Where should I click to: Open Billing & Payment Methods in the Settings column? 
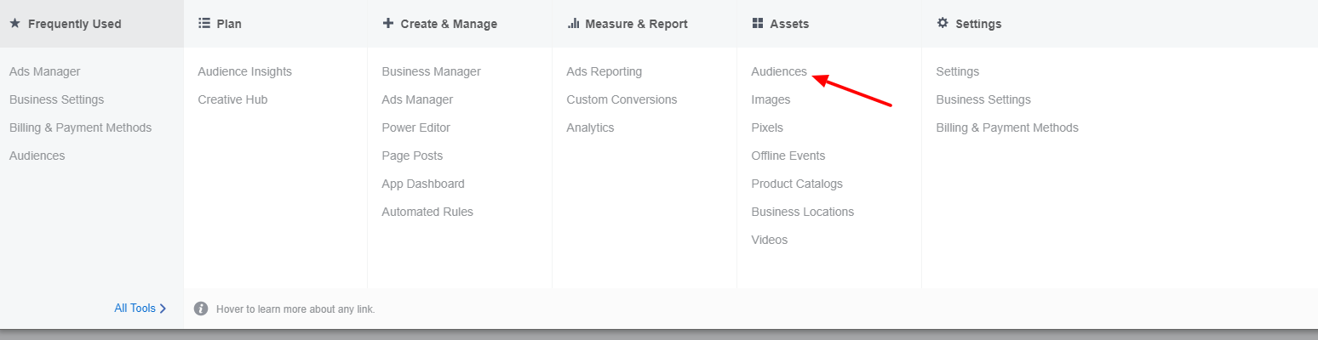click(x=1007, y=128)
